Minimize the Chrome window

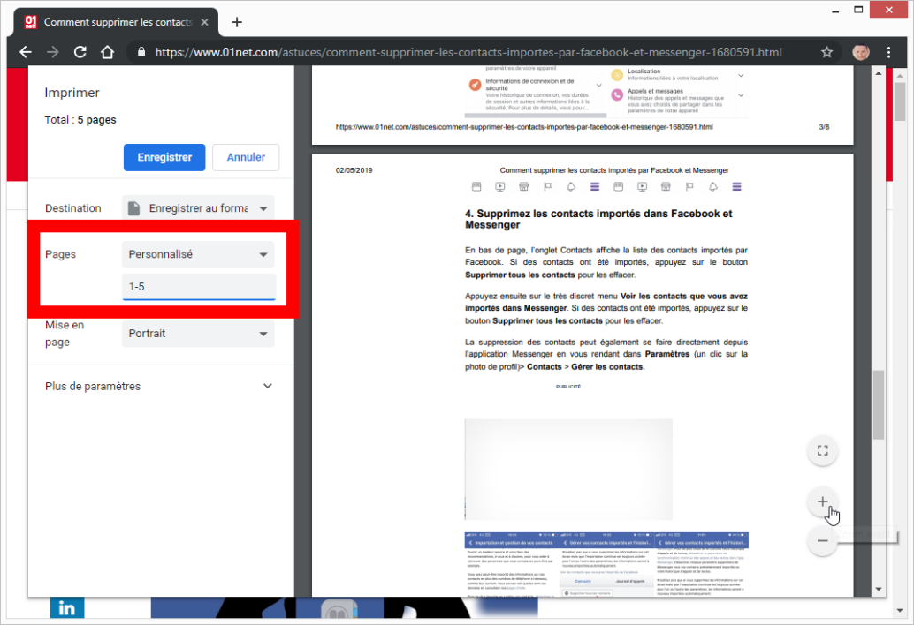[x=835, y=10]
